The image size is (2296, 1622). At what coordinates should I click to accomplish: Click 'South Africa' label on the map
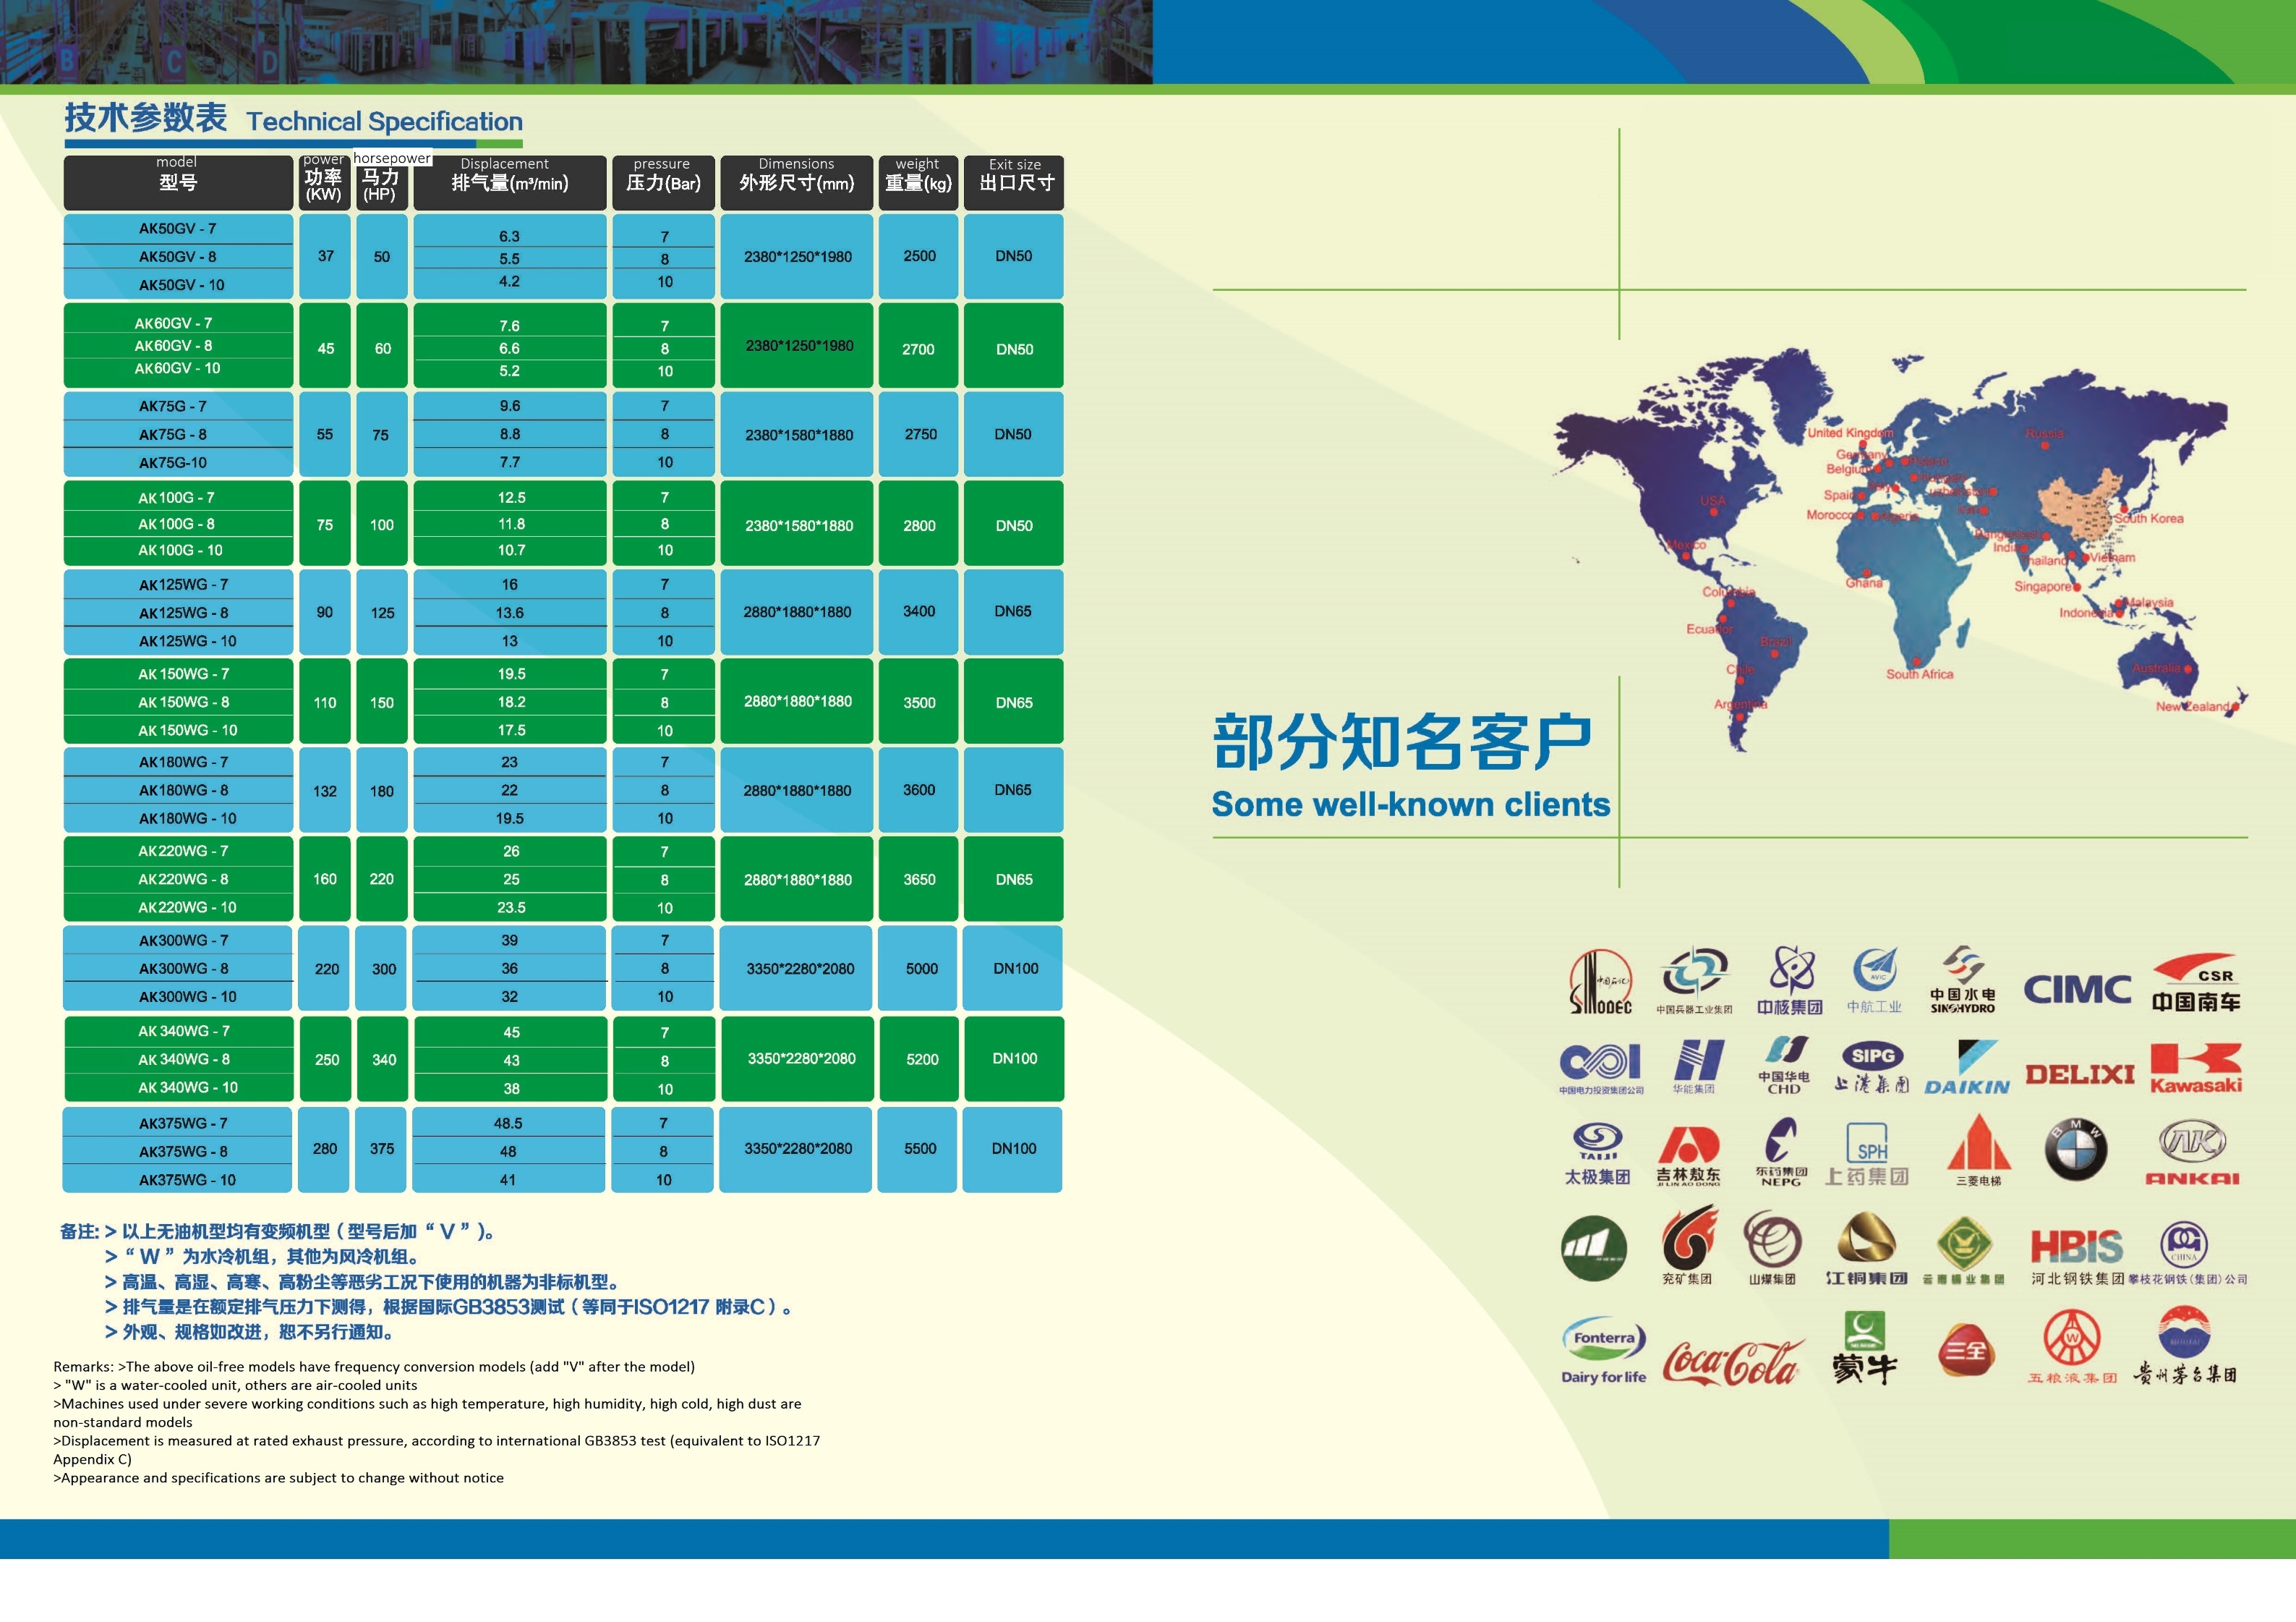(1920, 674)
